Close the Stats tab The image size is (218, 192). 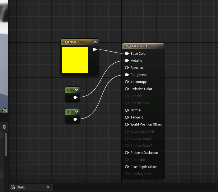[x=48, y=187]
